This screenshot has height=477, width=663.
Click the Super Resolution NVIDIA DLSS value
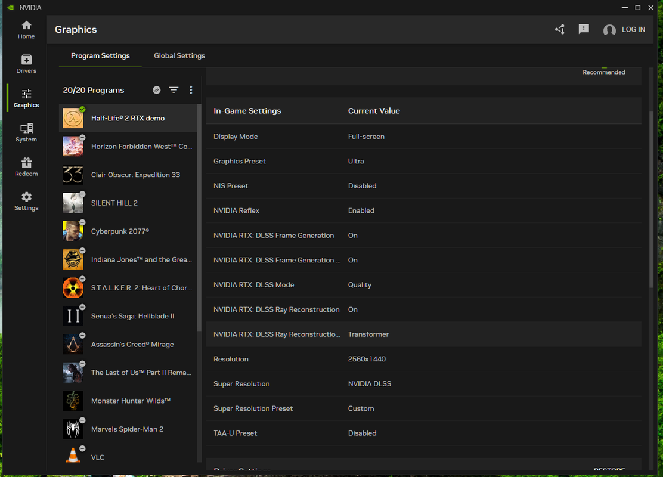tap(370, 384)
